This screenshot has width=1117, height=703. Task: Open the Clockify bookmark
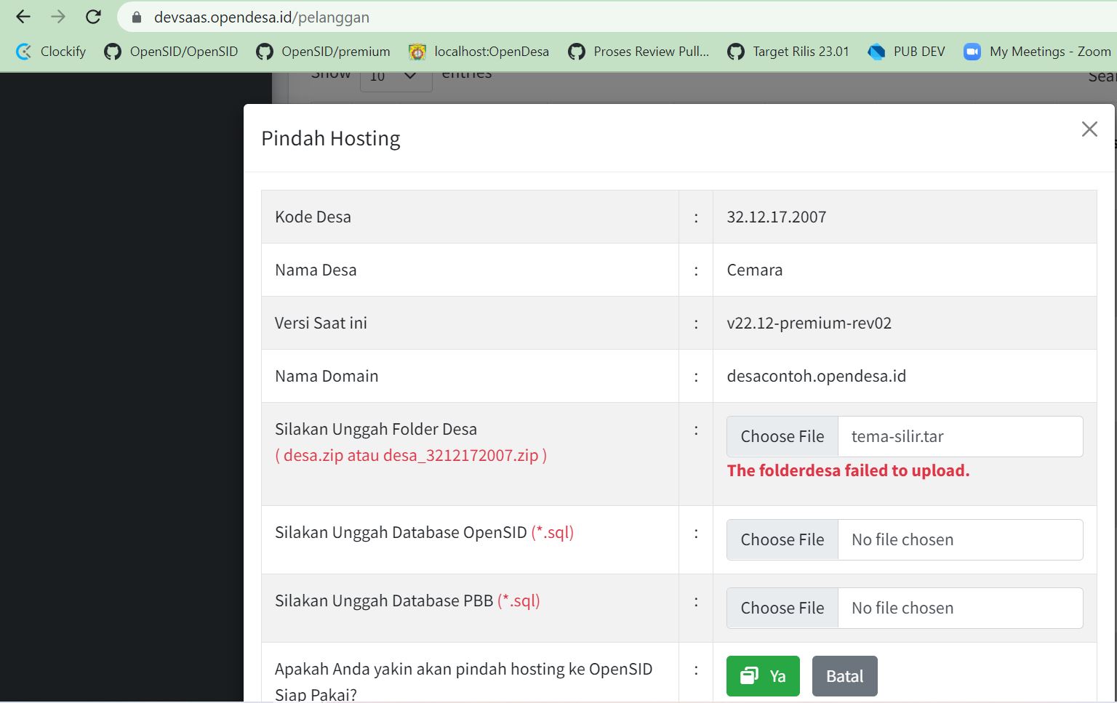tap(51, 52)
